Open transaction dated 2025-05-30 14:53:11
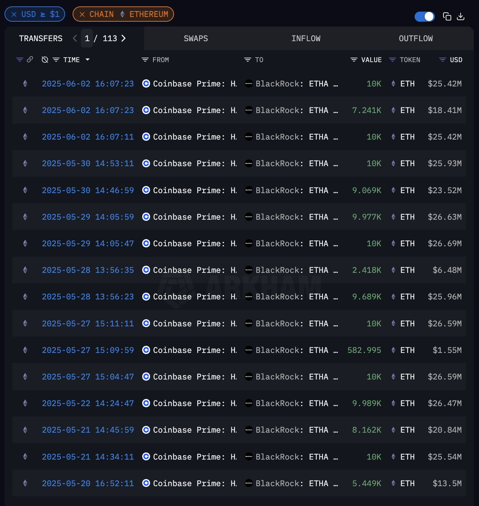The width and height of the screenshot is (479, 506). [x=88, y=164]
